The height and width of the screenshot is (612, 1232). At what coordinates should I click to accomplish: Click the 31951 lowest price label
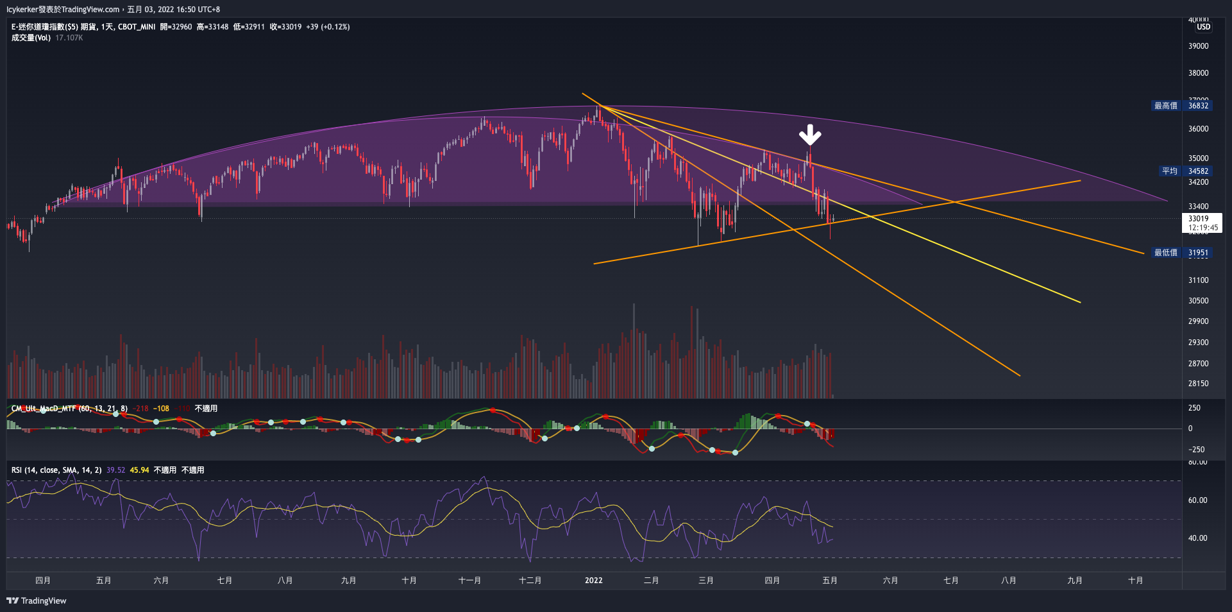(x=1198, y=253)
